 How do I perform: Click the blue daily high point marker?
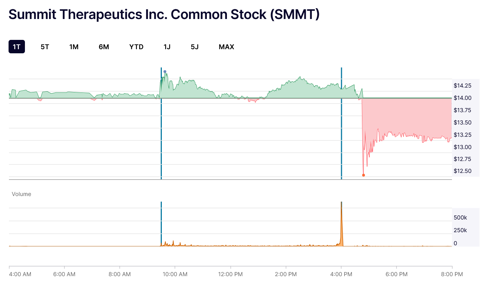[x=165, y=72]
